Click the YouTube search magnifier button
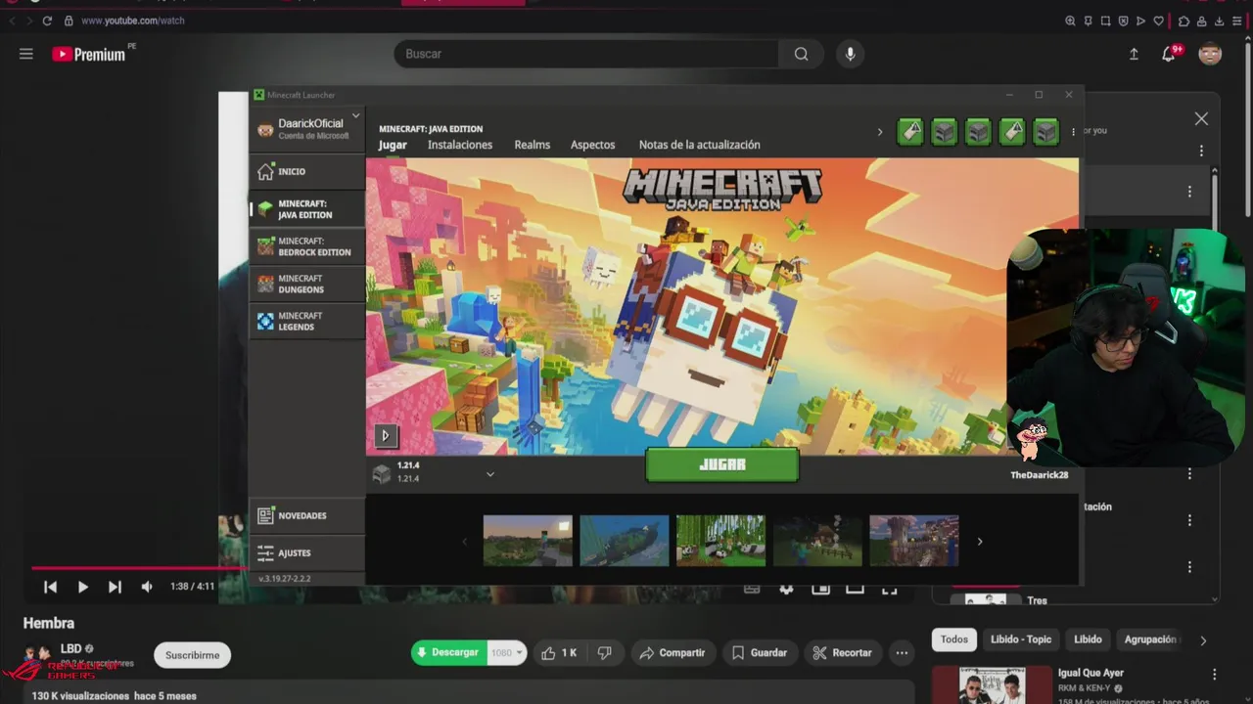Image resolution: width=1253 pixels, height=704 pixels. point(802,54)
